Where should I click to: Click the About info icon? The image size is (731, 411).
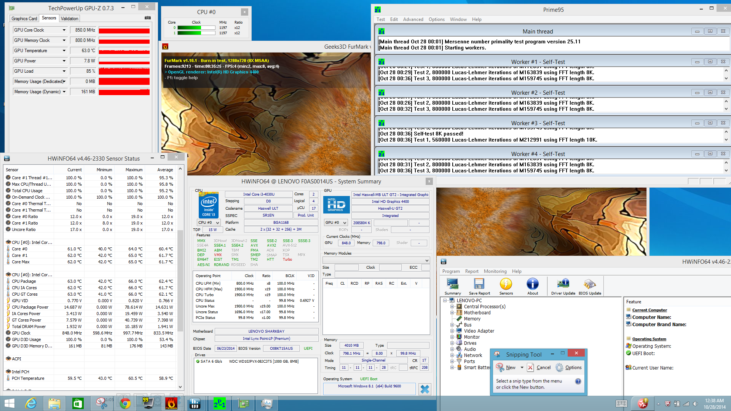click(x=532, y=284)
